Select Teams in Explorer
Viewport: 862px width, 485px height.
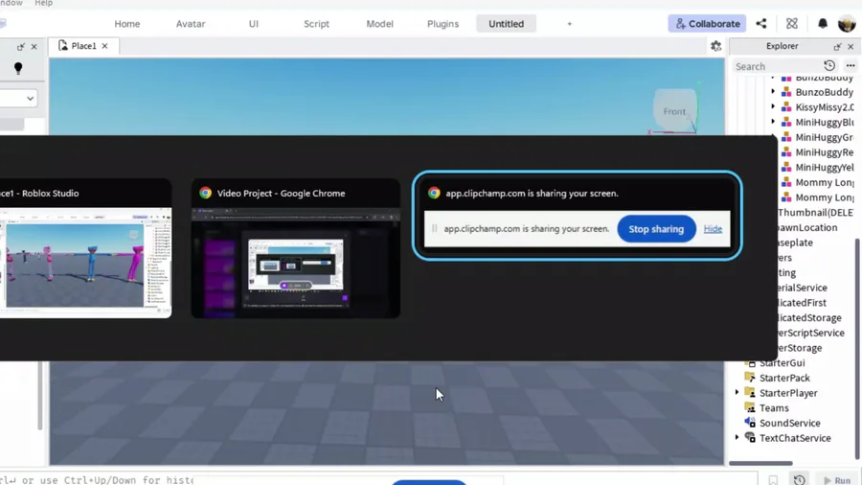(774, 408)
